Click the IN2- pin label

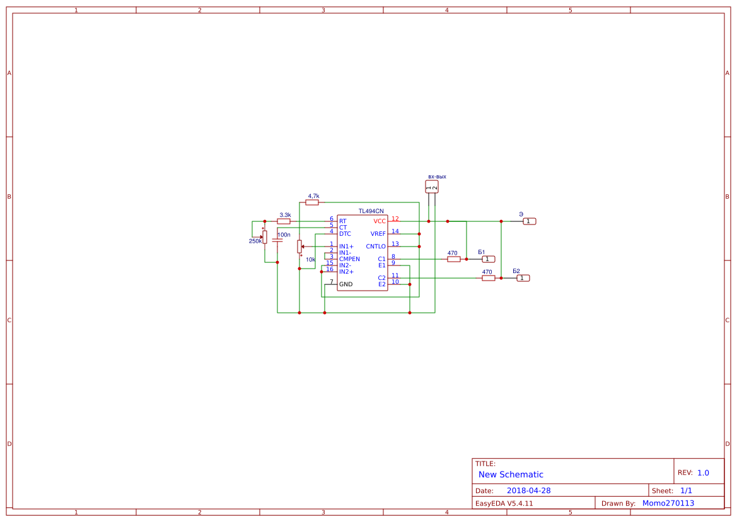coord(345,265)
